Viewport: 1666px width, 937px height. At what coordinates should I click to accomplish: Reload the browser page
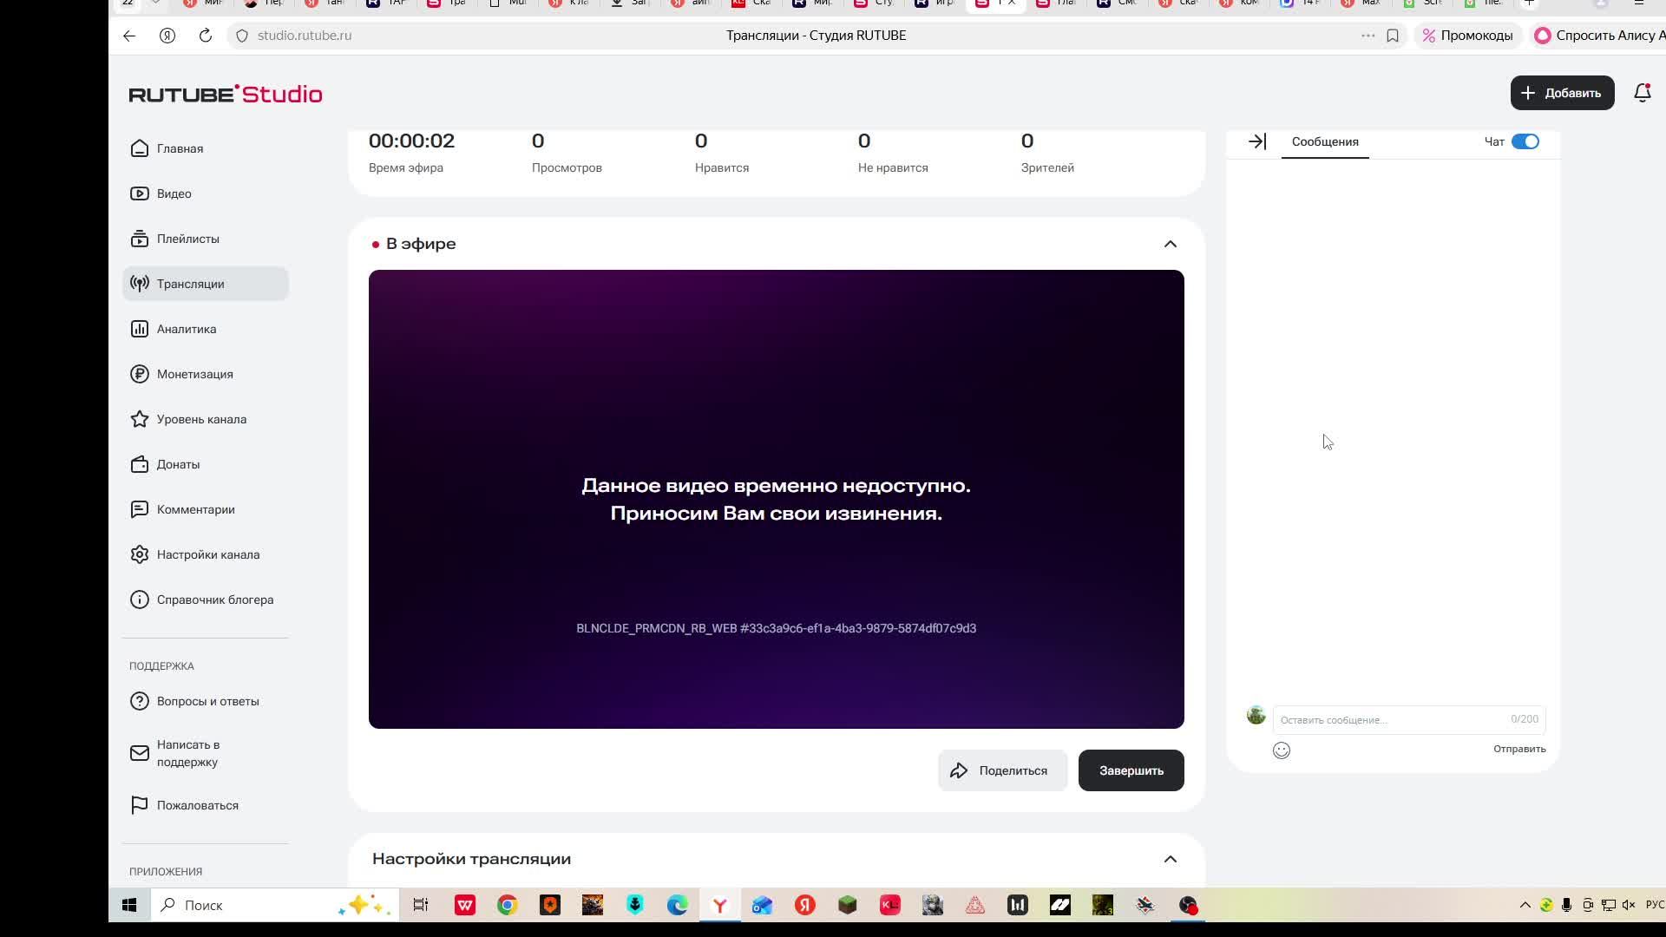click(206, 36)
